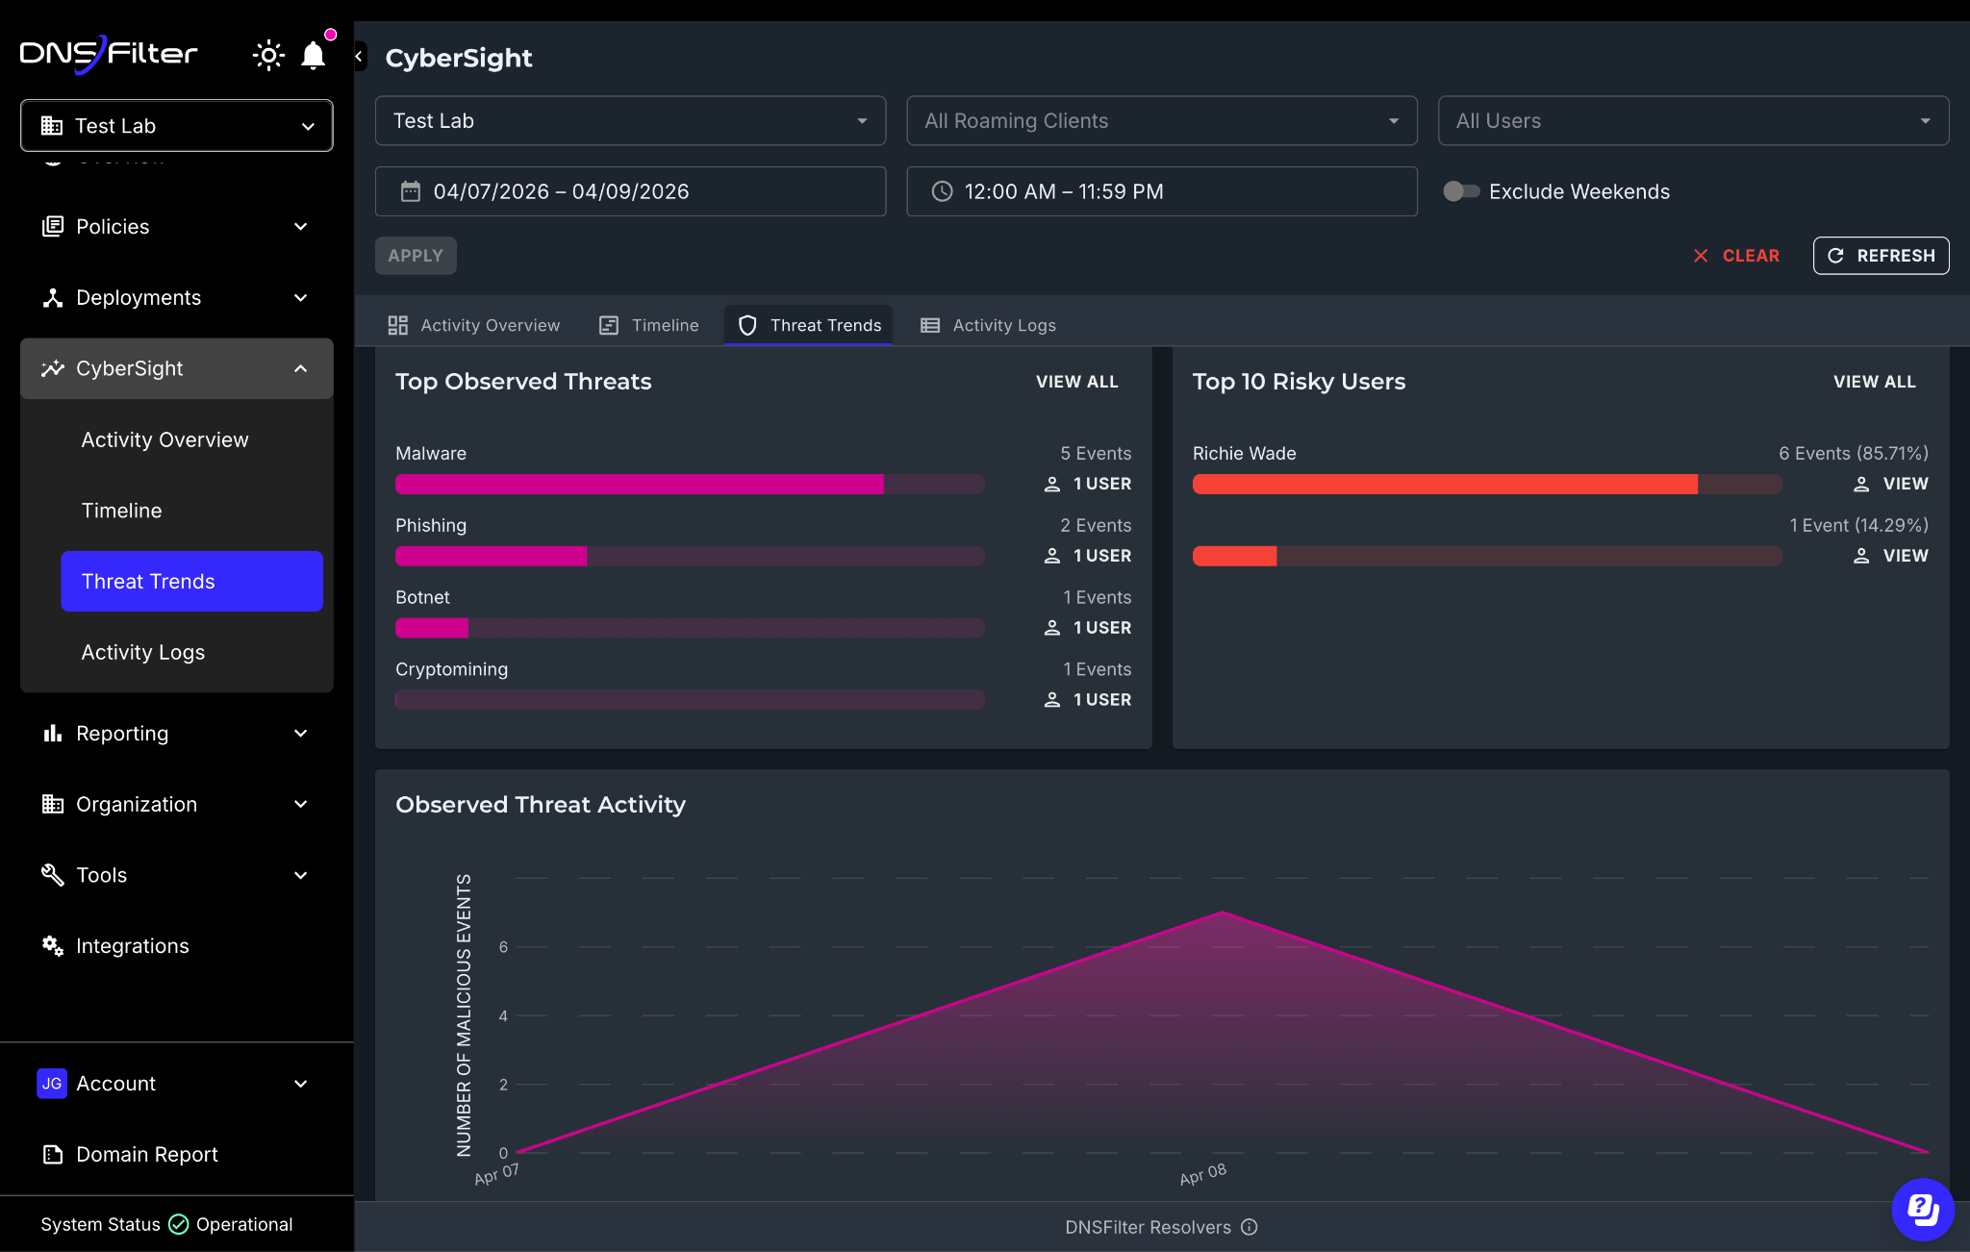Click the calendar icon in date range
Viewport: 1970px width, 1252px height.
tap(411, 191)
